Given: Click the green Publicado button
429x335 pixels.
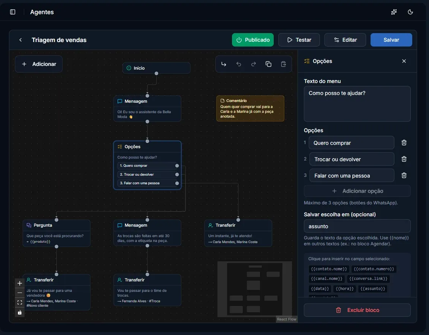Looking at the screenshot, I should pos(253,40).
